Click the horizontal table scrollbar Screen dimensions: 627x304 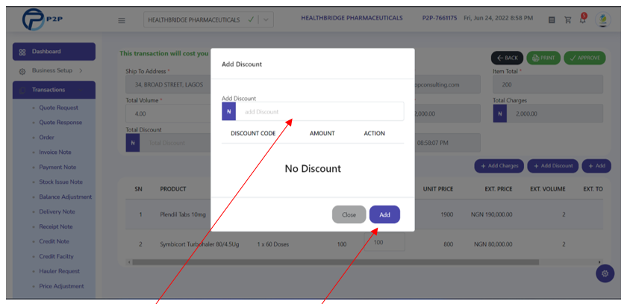335,262
